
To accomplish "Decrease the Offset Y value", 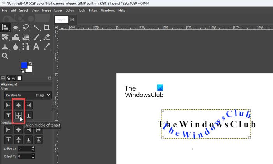I will point(33,157).
